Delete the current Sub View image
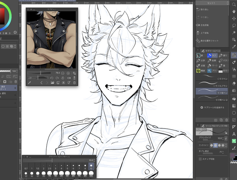 pyautogui.click(x=74, y=83)
